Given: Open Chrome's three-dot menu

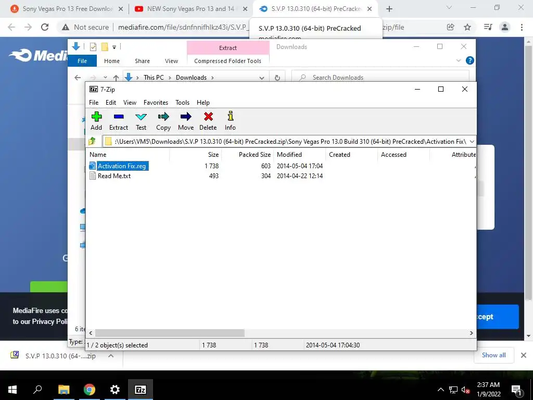Looking at the screenshot, I should 522,27.
